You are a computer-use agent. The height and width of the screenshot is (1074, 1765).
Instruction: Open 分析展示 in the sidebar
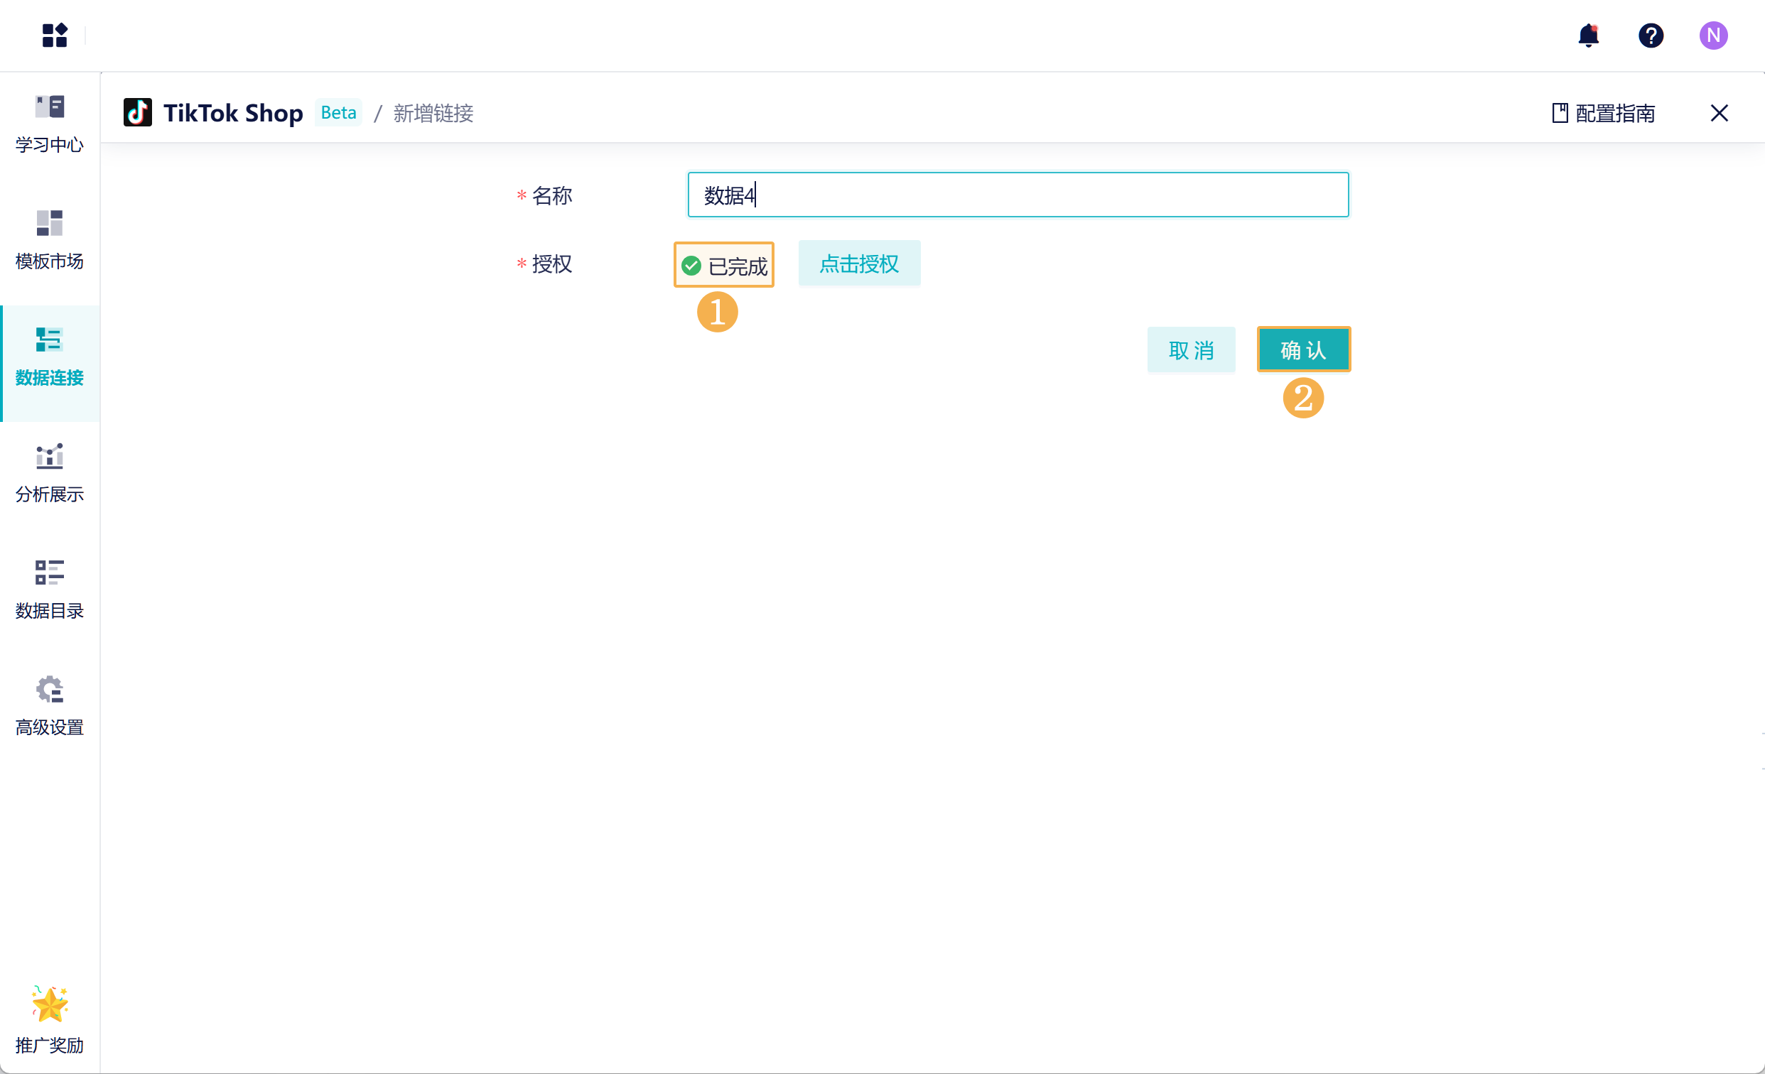[50, 473]
